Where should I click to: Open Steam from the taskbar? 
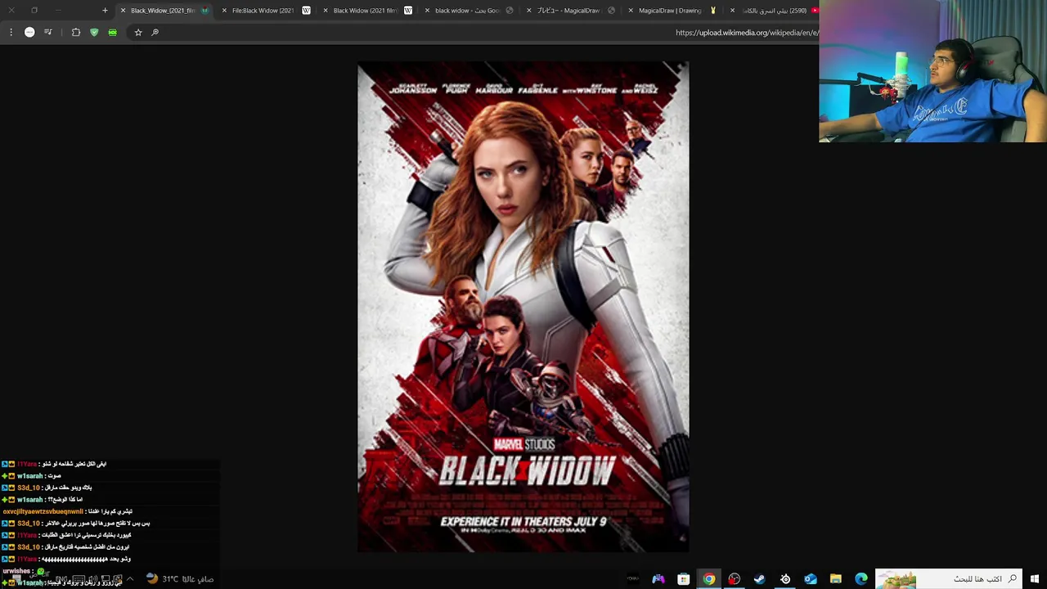pos(760,579)
